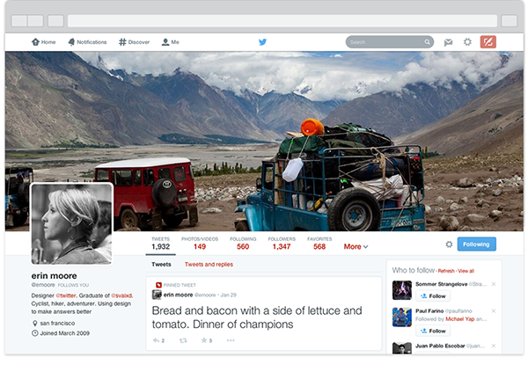Viewport: 528px width, 372px height.
Task: Click Paul Farino's avatar
Action: [402, 317]
